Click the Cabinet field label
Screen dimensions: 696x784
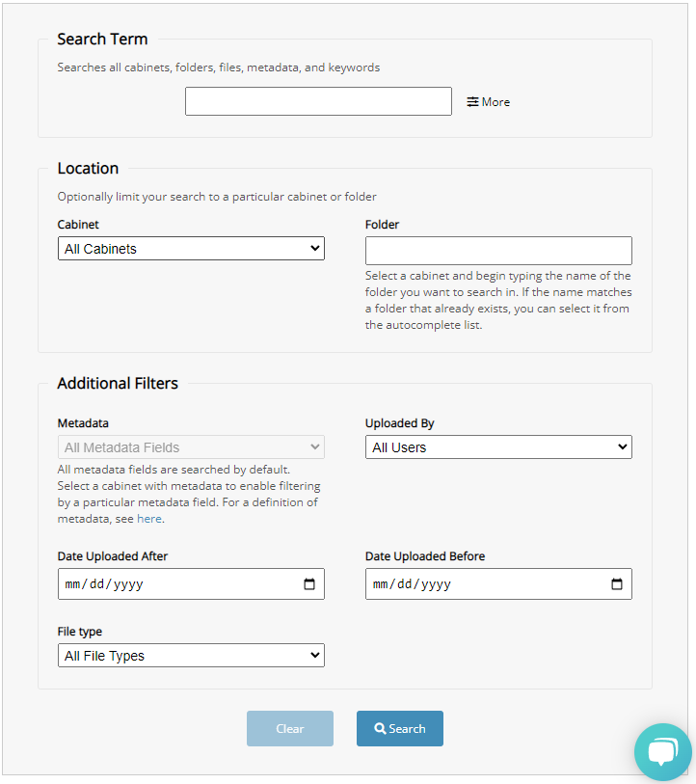click(x=78, y=225)
